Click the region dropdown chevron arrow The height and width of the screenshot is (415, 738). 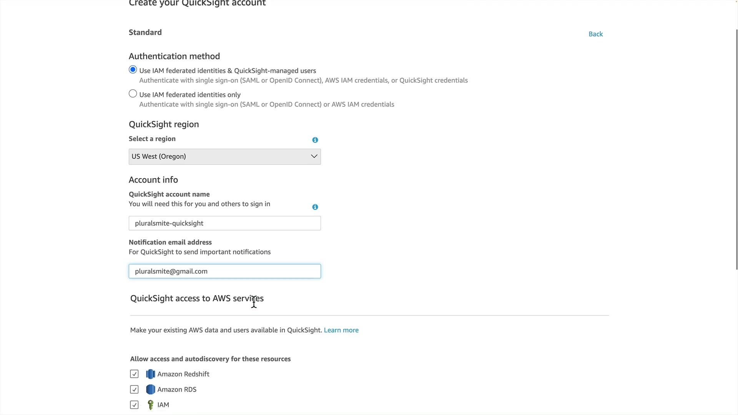click(314, 156)
